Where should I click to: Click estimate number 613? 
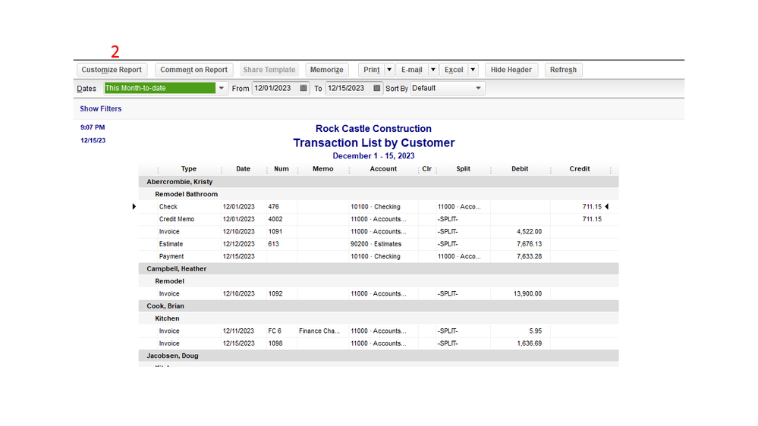(274, 244)
